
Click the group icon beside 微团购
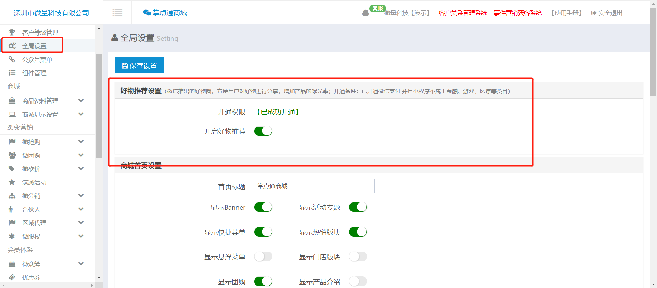tap(12, 155)
